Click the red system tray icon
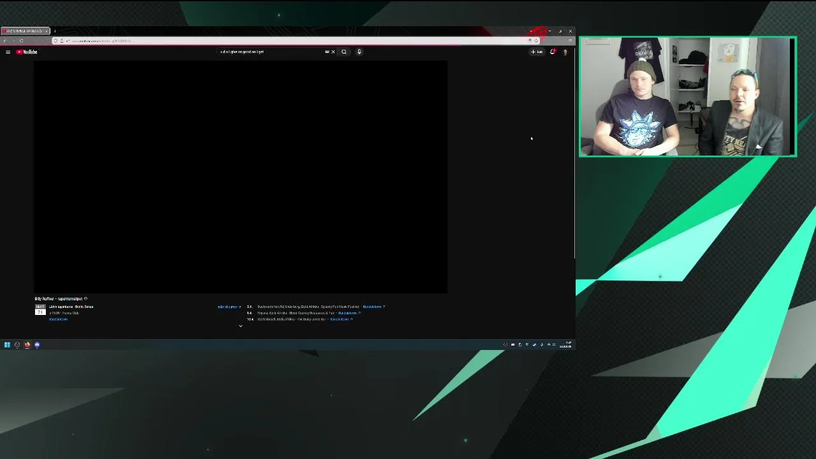This screenshot has width=816, height=459. [506, 345]
